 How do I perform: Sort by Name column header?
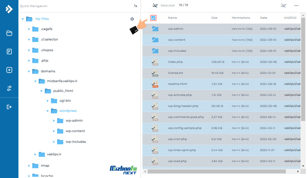[172, 17]
